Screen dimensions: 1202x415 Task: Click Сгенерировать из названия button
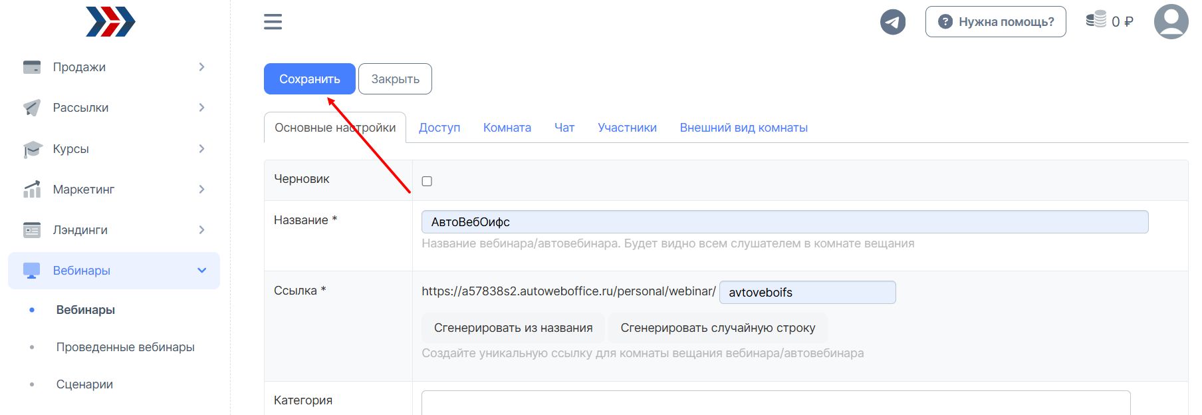(x=513, y=328)
